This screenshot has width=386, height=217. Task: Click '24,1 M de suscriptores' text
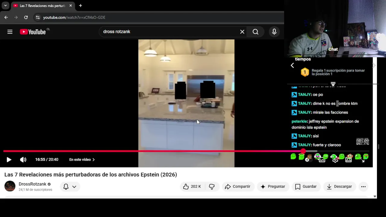35,190
